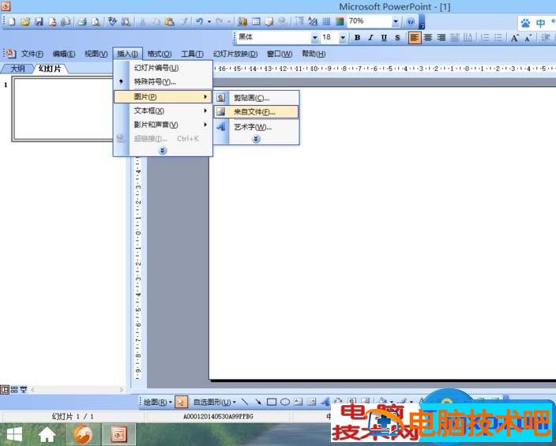
Task: Click the Show Grid icon
Action: pyautogui.click(x=326, y=21)
